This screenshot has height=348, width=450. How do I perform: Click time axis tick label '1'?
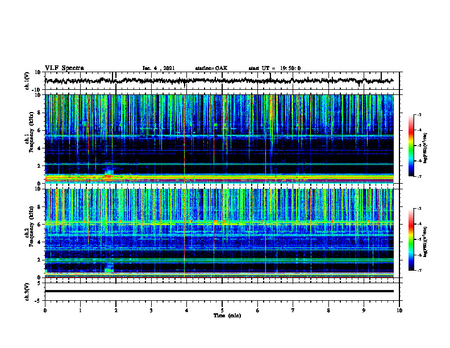click(80, 310)
